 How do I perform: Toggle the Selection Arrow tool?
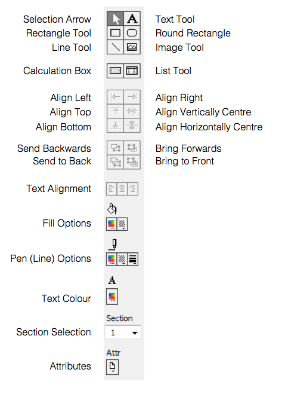click(116, 19)
